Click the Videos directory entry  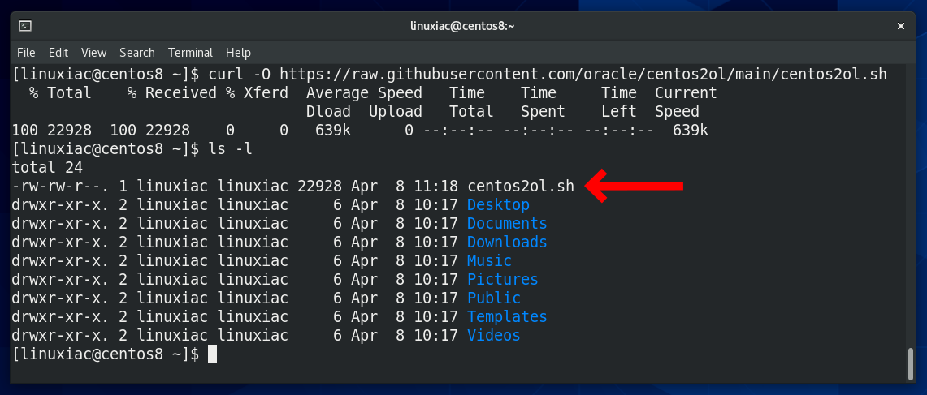click(x=494, y=336)
